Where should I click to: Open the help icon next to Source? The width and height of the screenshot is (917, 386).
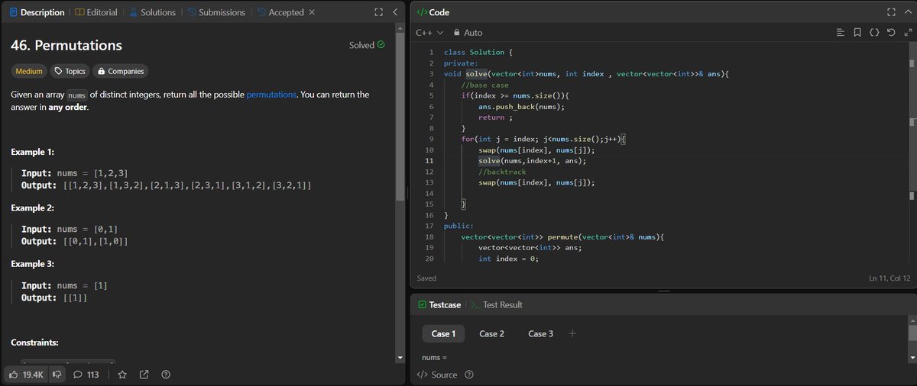[x=469, y=375]
